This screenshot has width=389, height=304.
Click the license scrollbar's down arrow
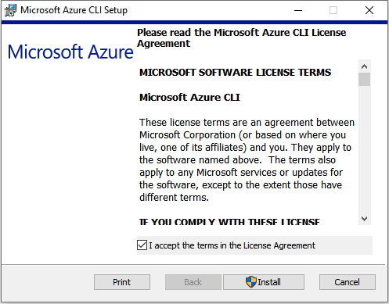tap(365, 219)
